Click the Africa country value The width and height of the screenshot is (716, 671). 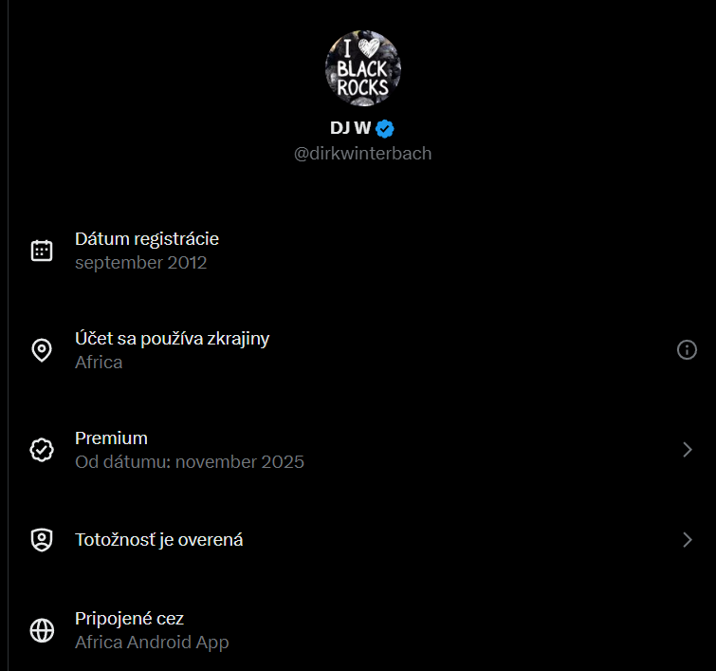pyautogui.click(x=99, y=363)
